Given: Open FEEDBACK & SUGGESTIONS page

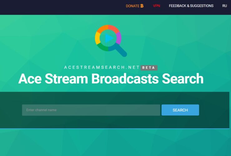Looking at the screenshot, I should (x=191, y=6).
